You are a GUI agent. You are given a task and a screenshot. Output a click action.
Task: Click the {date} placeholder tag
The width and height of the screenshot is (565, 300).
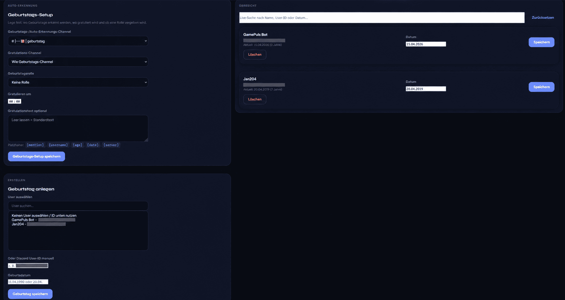coord(93,145)
